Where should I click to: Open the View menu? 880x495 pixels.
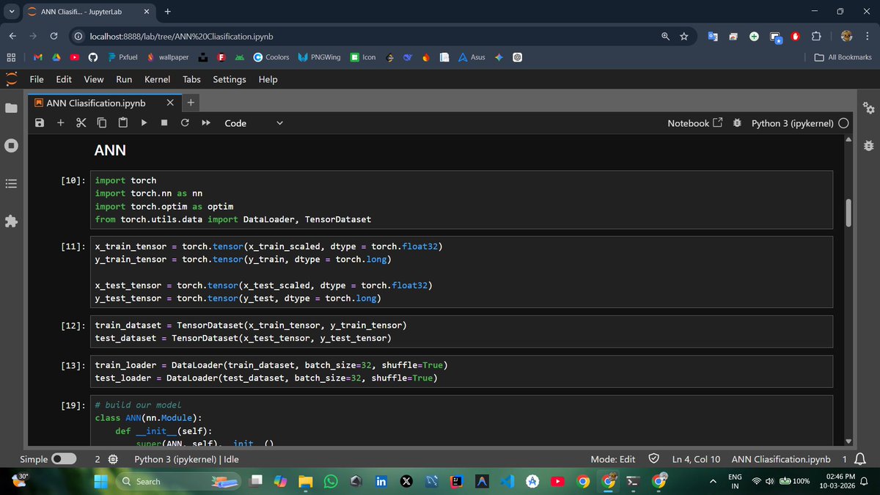click(x=94, y=79)
